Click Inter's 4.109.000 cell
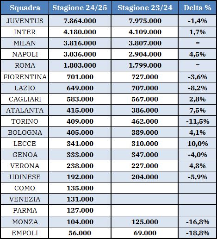Image resolution: width=217 pixels, height=239 pixels. click(x=145, y=32)
